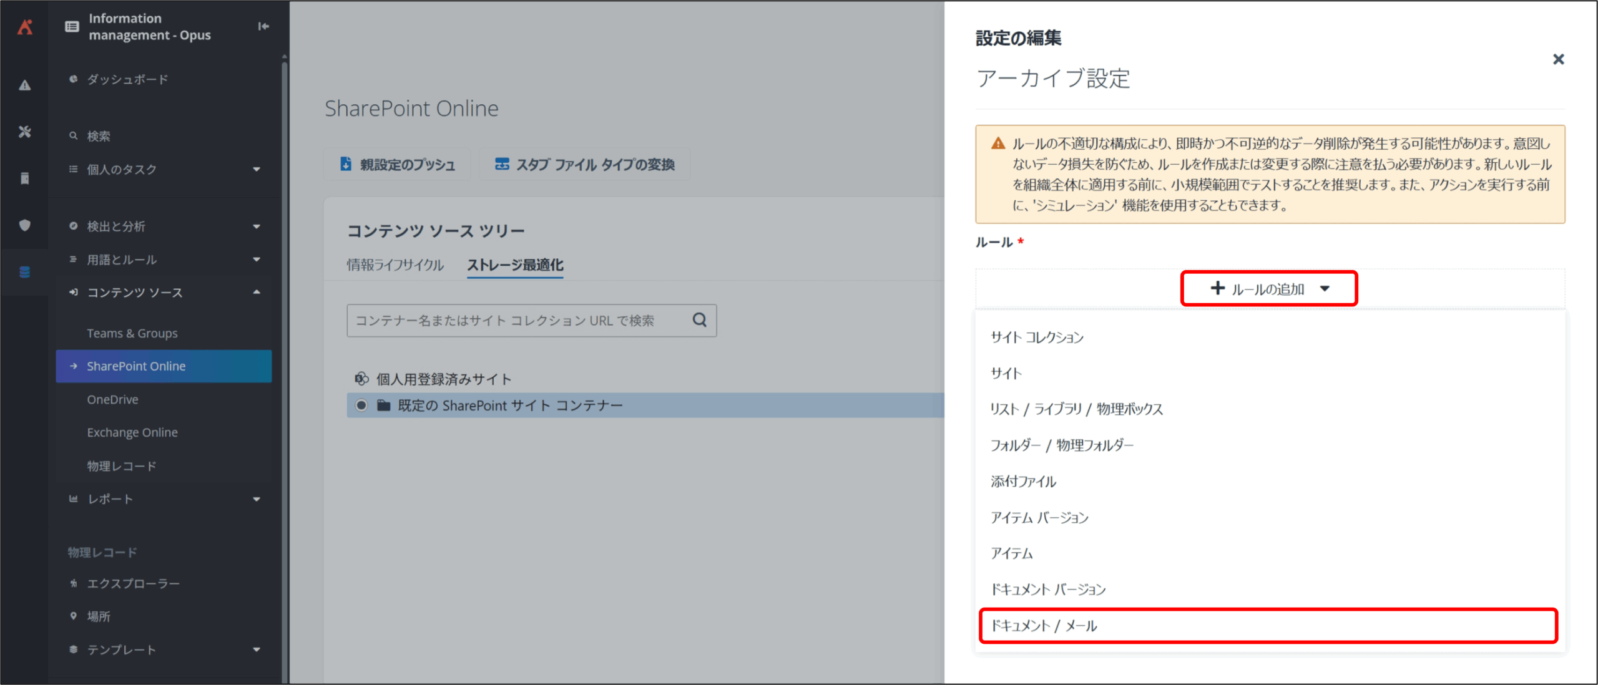1598x685 pixels.
Task: Switch to 情報ライフサイクル tab
Action: coord(395,265)
